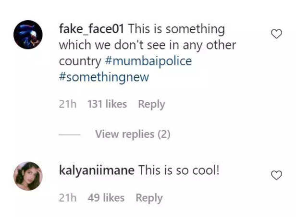View the 131 likes list
Viewport: 296px width, 217px height.
click(x=107, y=104)
